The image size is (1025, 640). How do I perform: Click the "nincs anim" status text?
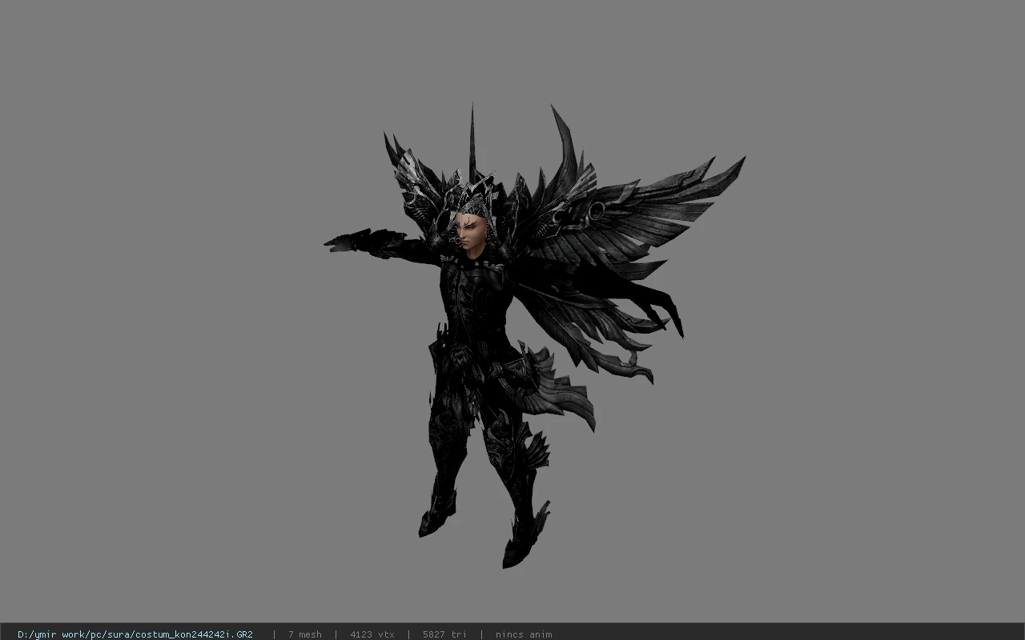[x=524, y=634]
